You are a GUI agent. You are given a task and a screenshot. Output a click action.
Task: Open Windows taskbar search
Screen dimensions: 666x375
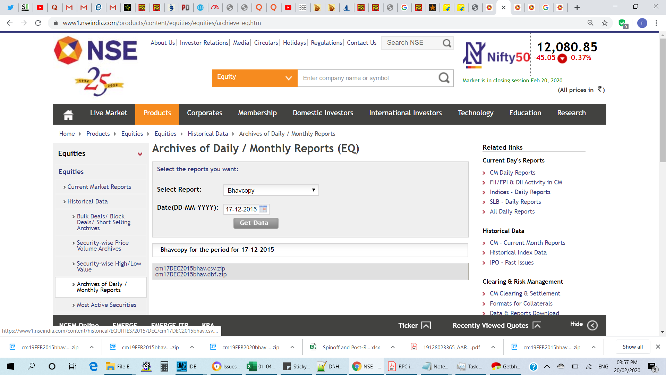[x=31, y=366]
